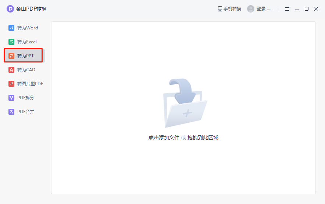
Task: Select 转为Word label in sidebar
Action: (28, 28)
